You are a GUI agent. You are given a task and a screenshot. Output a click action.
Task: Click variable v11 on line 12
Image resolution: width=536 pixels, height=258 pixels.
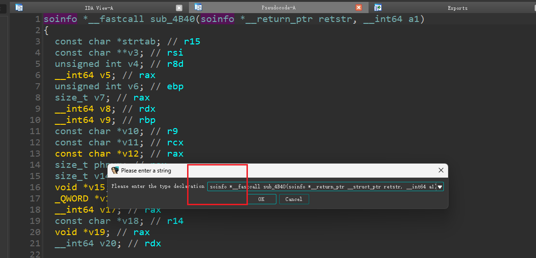130,143
